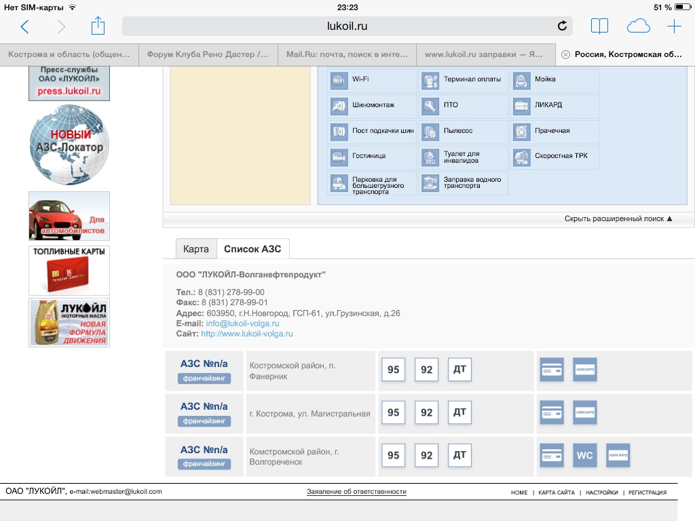Image resolution: width=695 pixels, height=521 pixels.
Task: Open the Лукойл моторные масла banner
Action: pos(69,322)
